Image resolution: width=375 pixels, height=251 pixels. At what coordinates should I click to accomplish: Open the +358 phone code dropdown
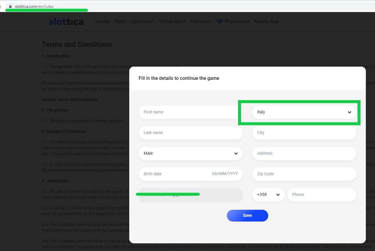coord(268,195)
